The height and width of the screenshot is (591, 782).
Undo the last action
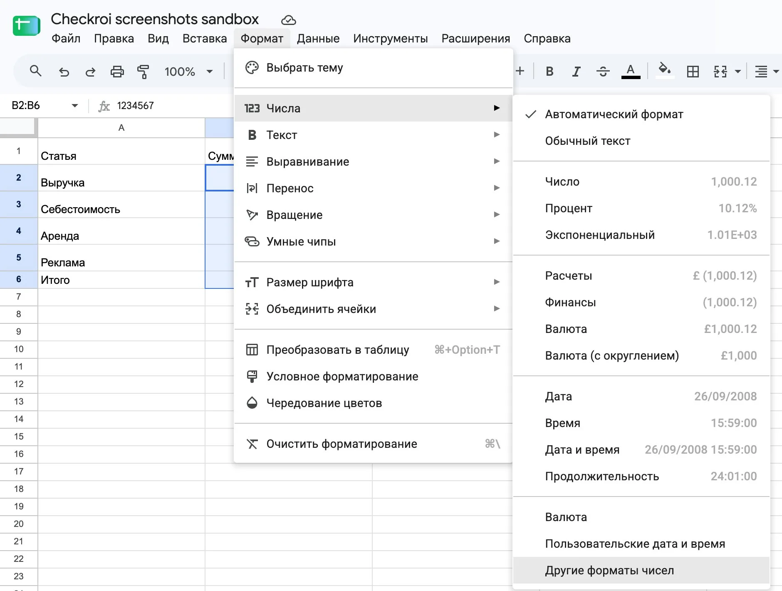[64, 72]
